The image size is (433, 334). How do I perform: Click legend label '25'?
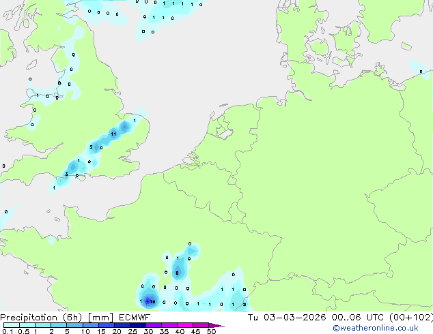tap(132, 331)
